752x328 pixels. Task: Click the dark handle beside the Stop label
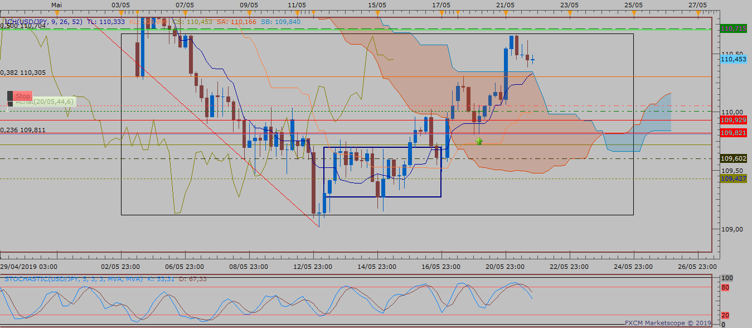click(x=9, y=96)
